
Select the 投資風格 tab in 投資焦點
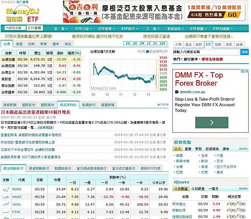[212, 149]
